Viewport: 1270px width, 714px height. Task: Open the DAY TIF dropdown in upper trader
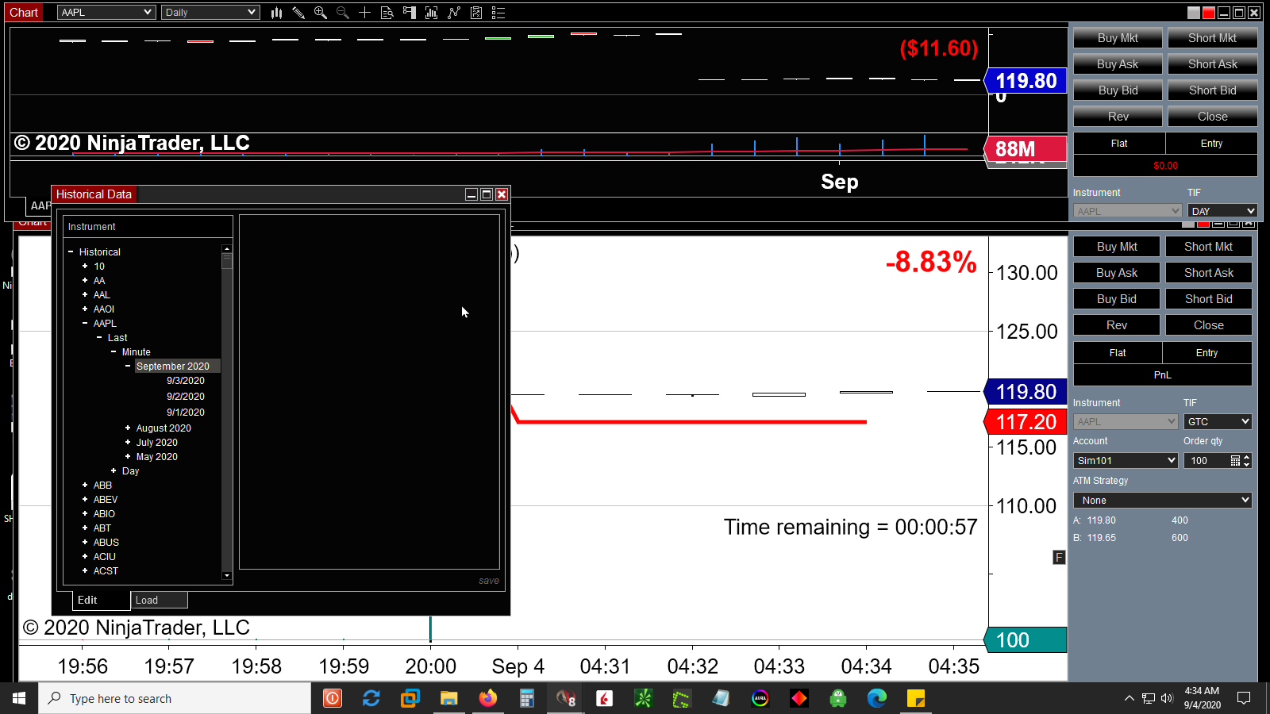[x=1222, y=211]
